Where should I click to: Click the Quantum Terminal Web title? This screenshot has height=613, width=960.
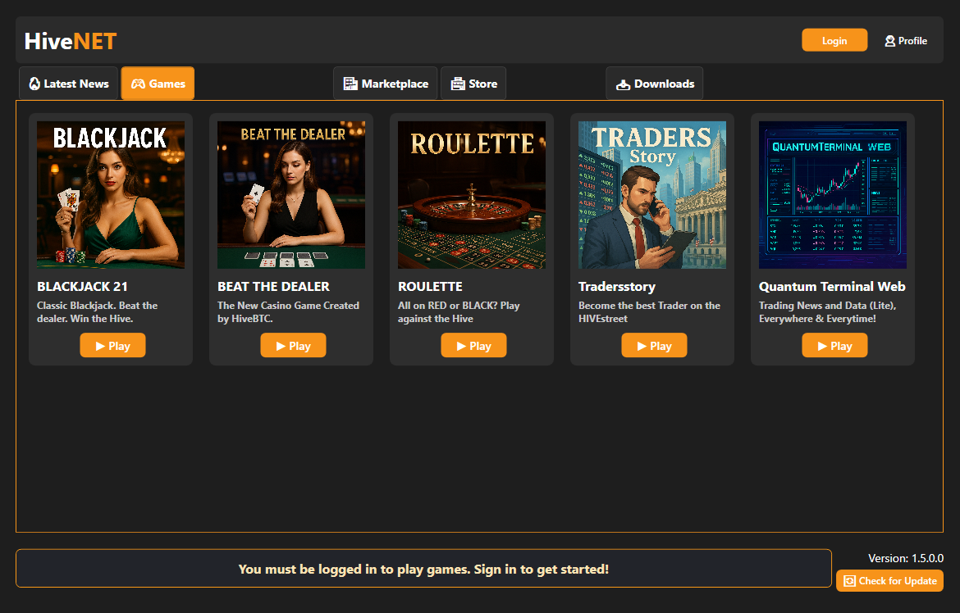coord(832,287)
